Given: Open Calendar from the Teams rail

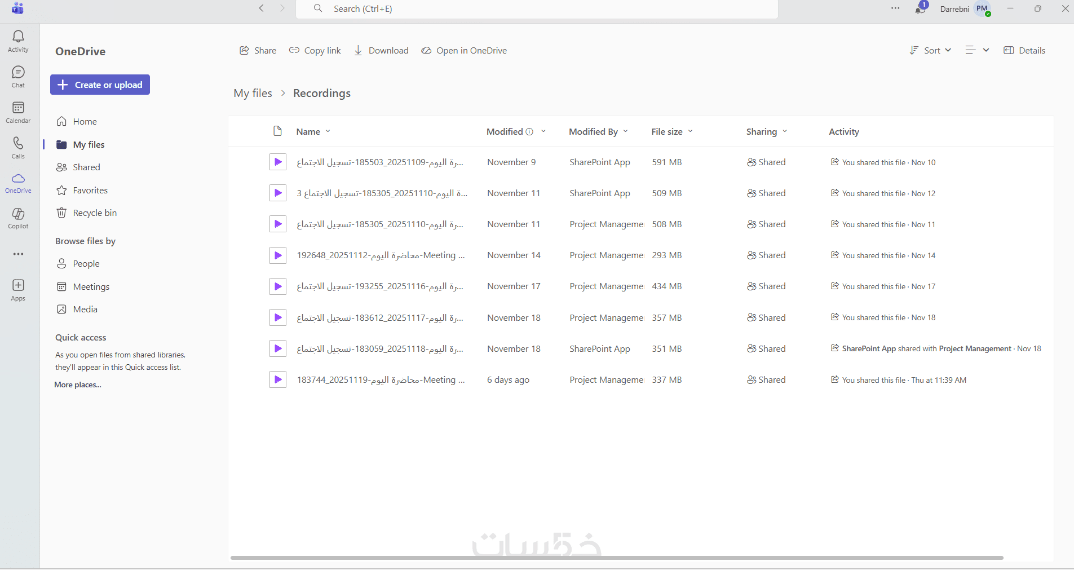Looking at the screenshot, I should point(18,112).
